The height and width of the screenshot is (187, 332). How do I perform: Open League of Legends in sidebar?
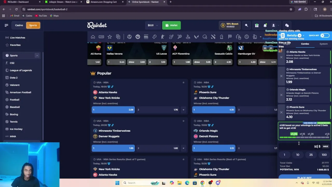21,70
